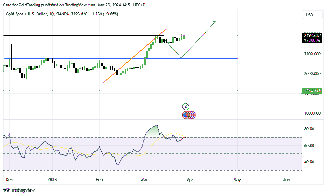This screenshot has height=196, width=327.
Task: Click the Apr date axis label
Action: [190, 180]
